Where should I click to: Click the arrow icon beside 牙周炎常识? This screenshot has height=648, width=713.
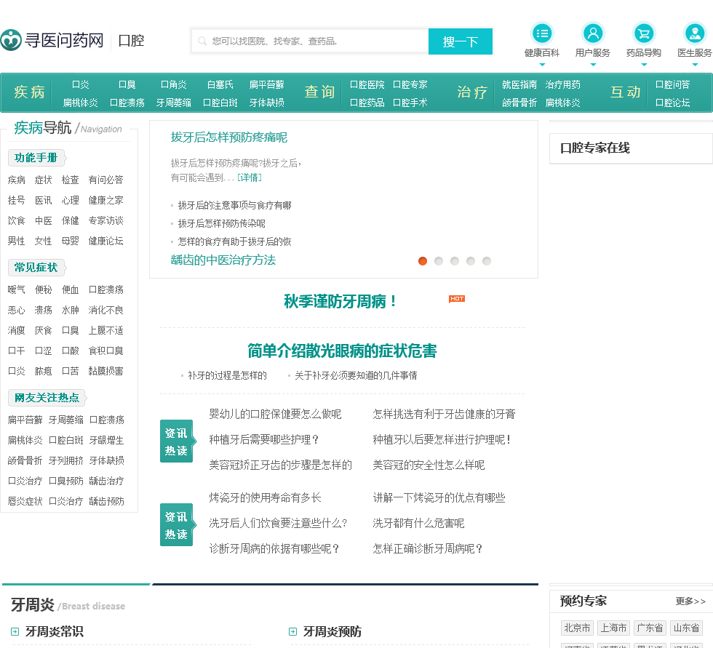15,632
